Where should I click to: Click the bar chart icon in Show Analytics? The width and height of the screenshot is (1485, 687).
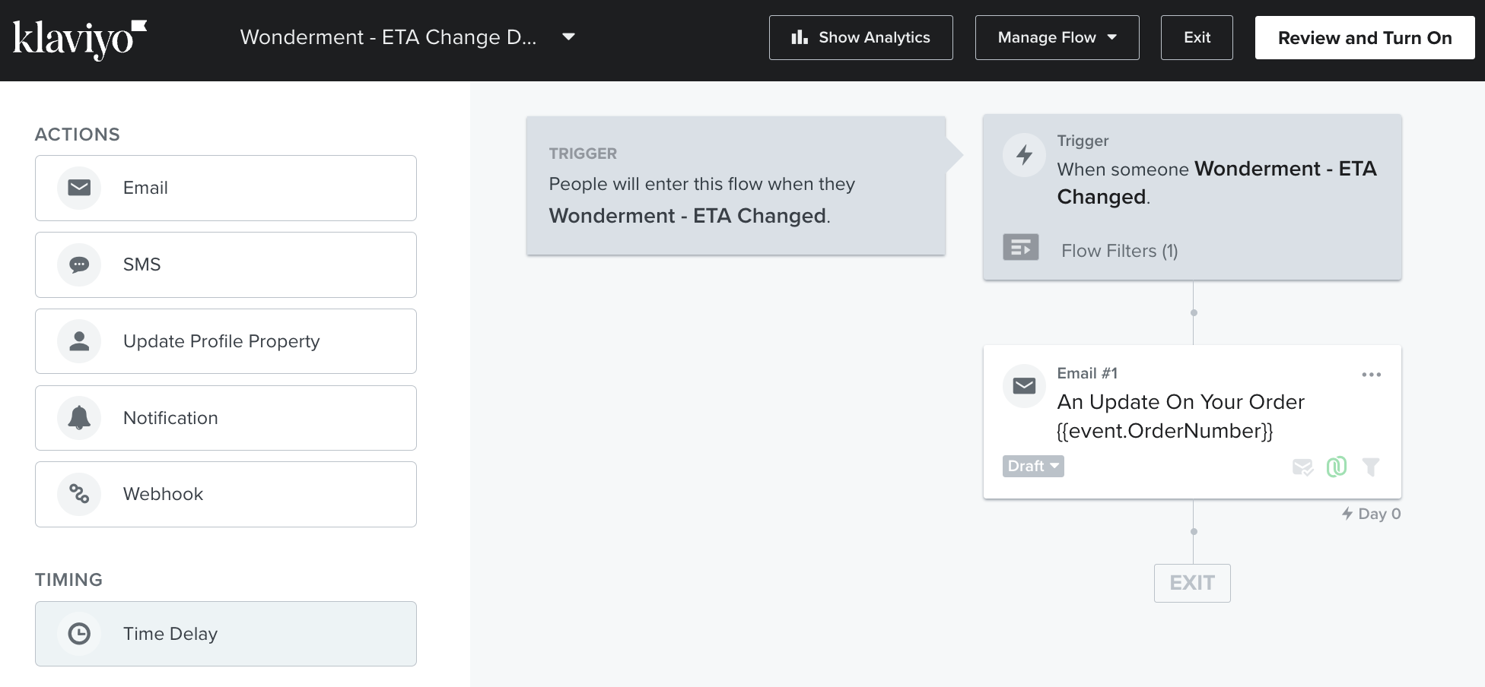799,37
